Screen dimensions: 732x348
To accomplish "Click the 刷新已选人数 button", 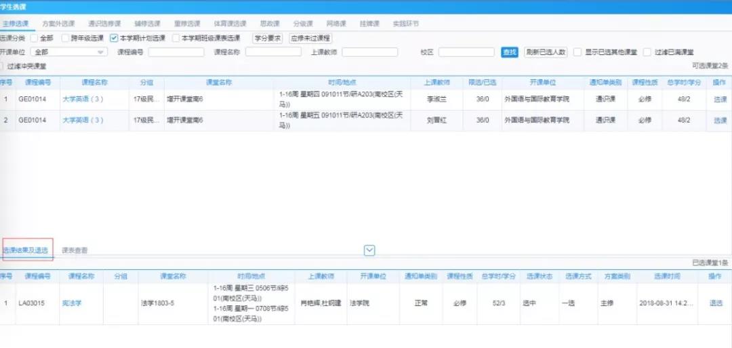I will pos(546,52).
